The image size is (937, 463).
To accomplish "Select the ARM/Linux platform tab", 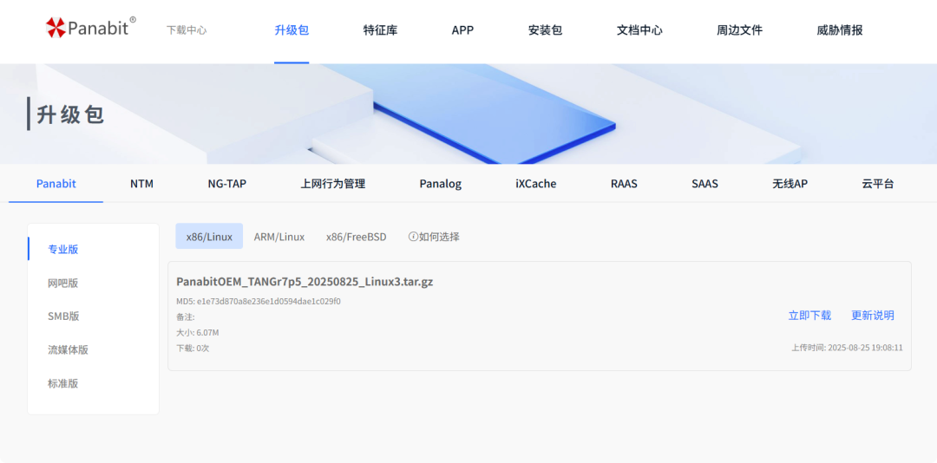I will click(278, 237).
